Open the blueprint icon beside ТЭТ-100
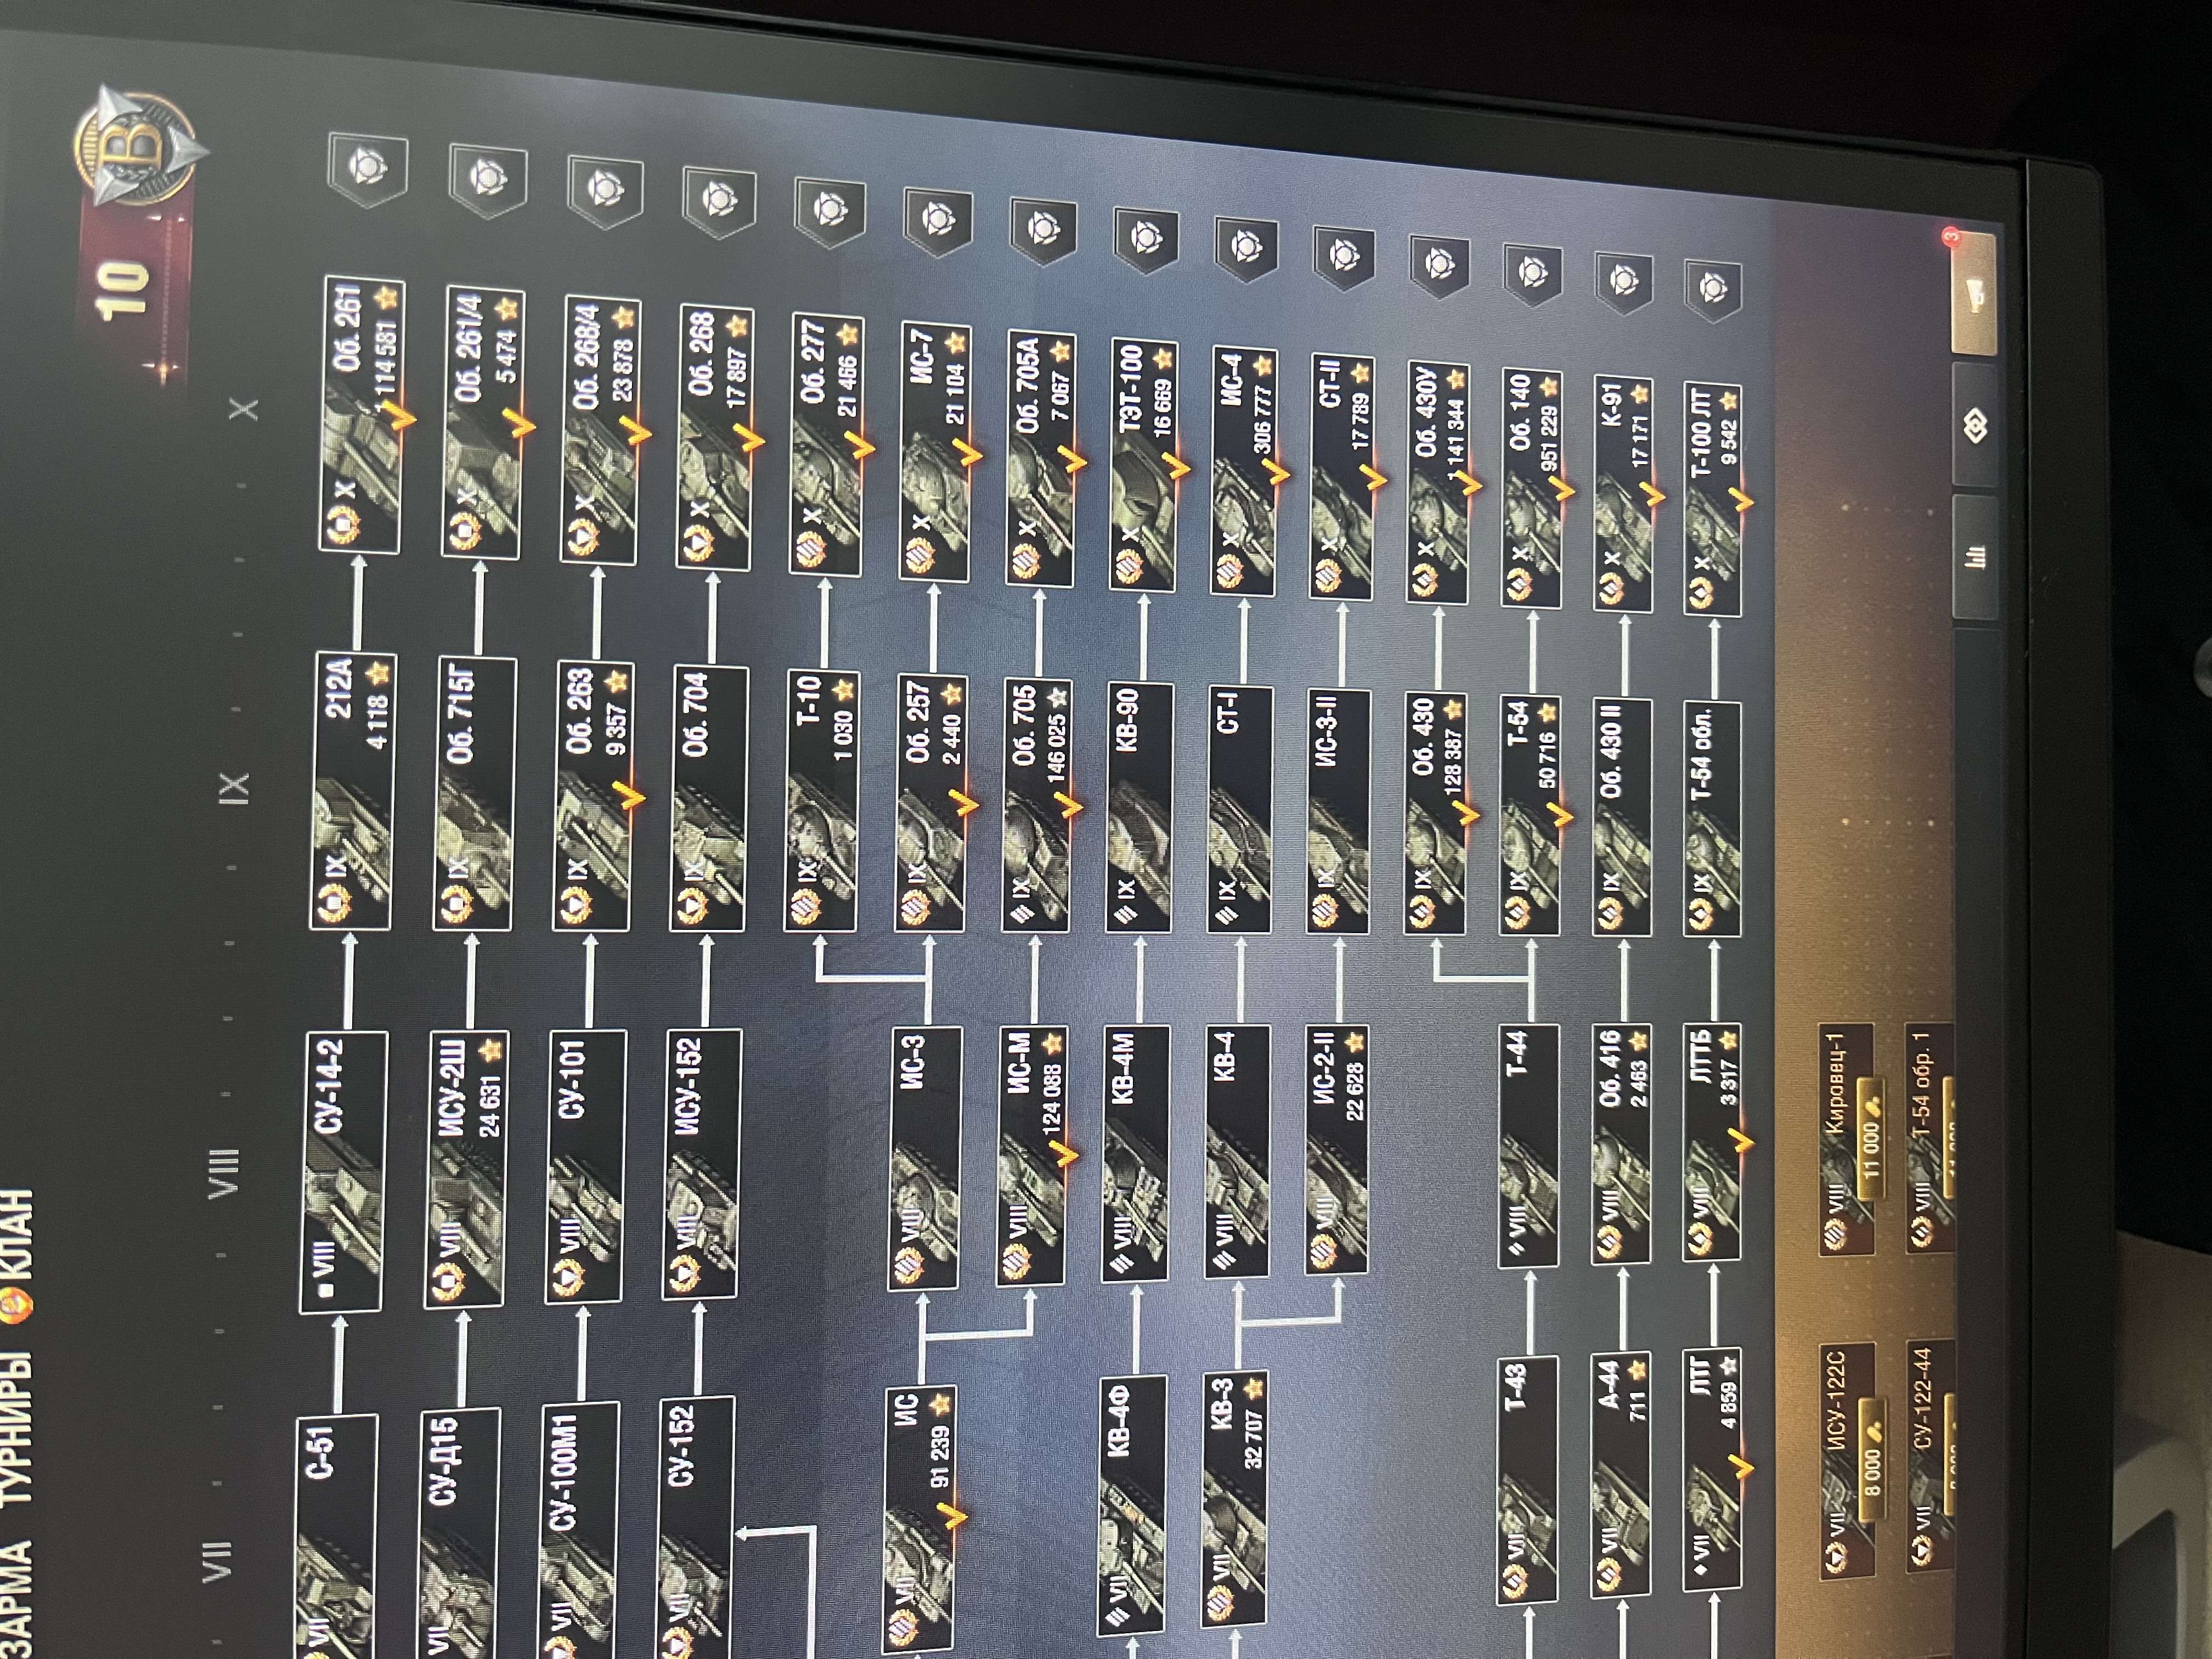The image size is (2212, 1659). [x=1145, y=240]
